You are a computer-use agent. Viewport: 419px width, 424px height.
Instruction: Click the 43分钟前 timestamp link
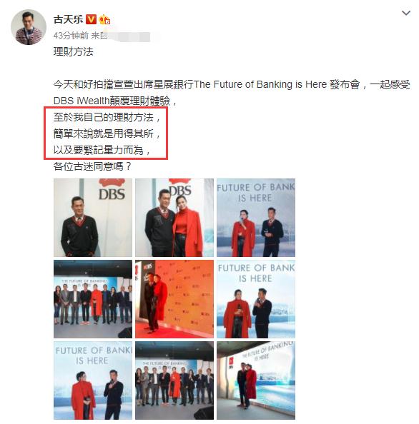[x=71, y=36]
